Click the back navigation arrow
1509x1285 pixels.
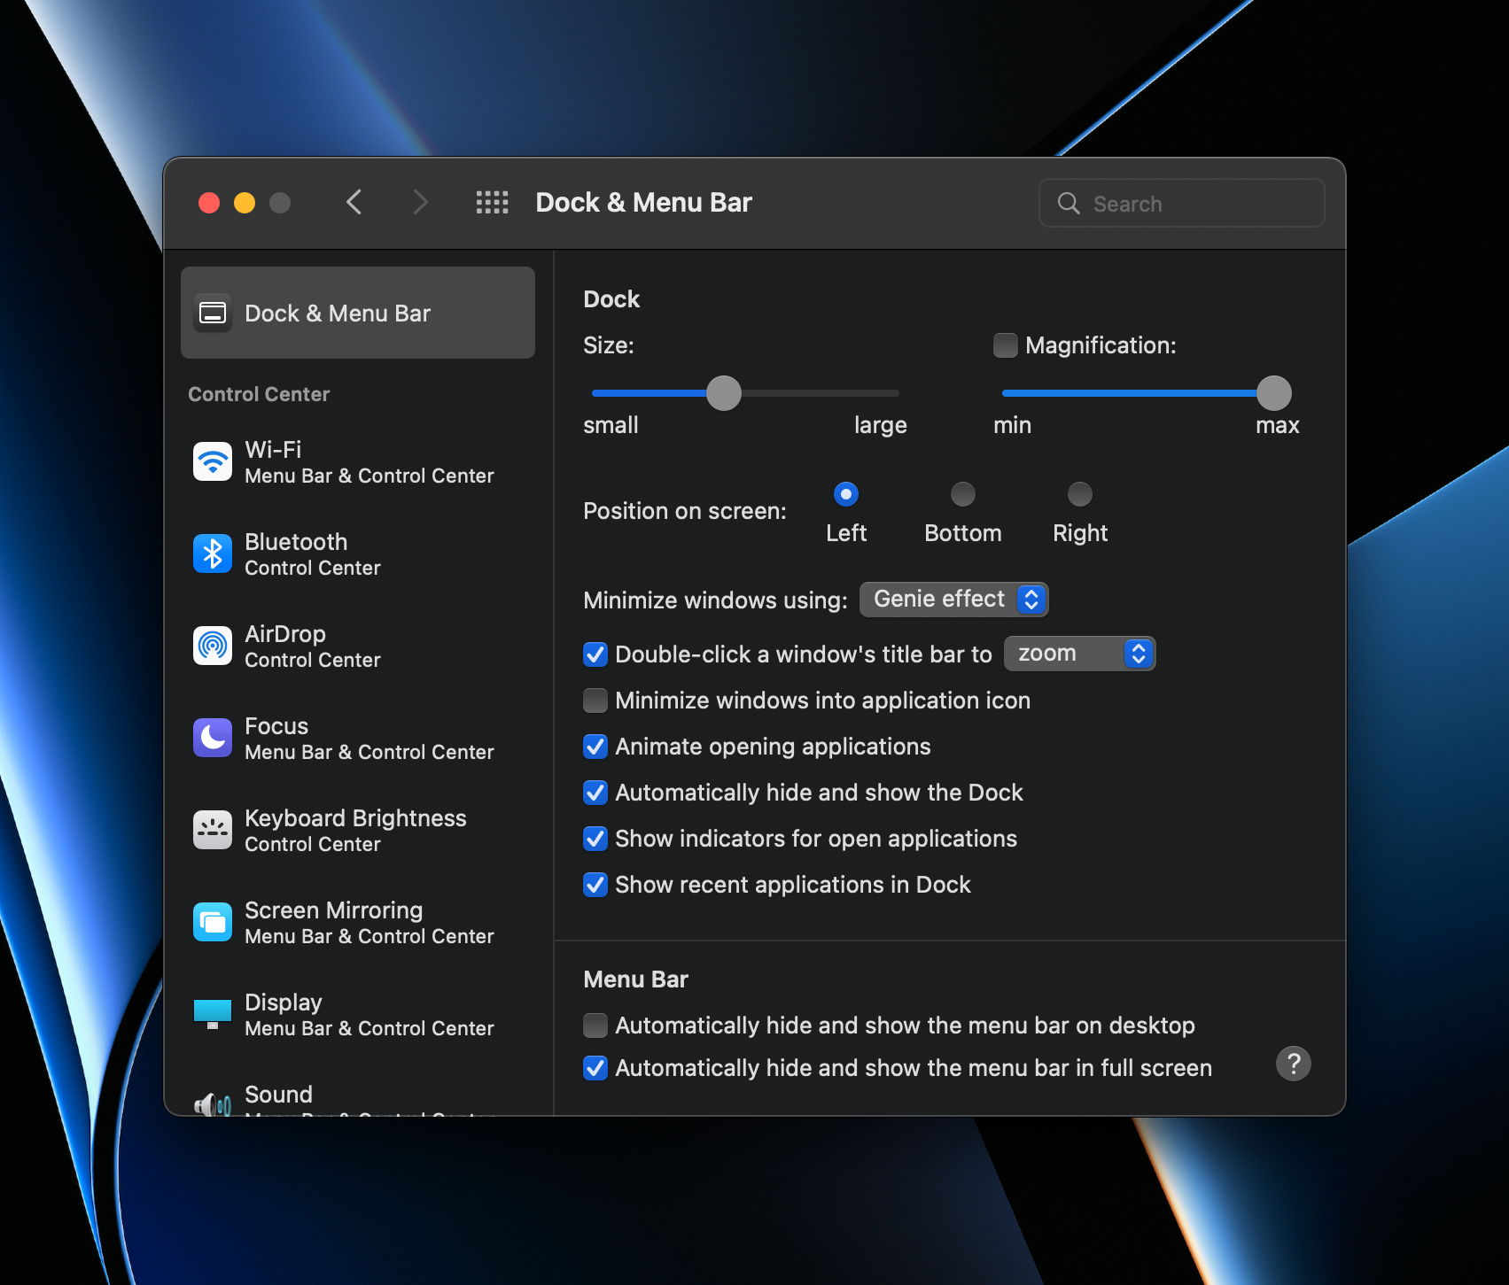(354, 202)
